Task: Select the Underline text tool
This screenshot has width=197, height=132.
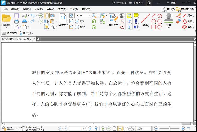Action: click(129, 27)
